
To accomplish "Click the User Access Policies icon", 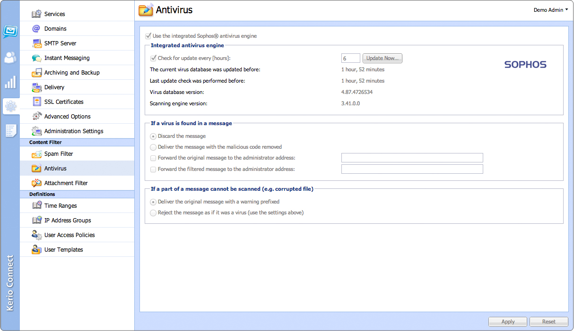I will click(x=36, y=235).
